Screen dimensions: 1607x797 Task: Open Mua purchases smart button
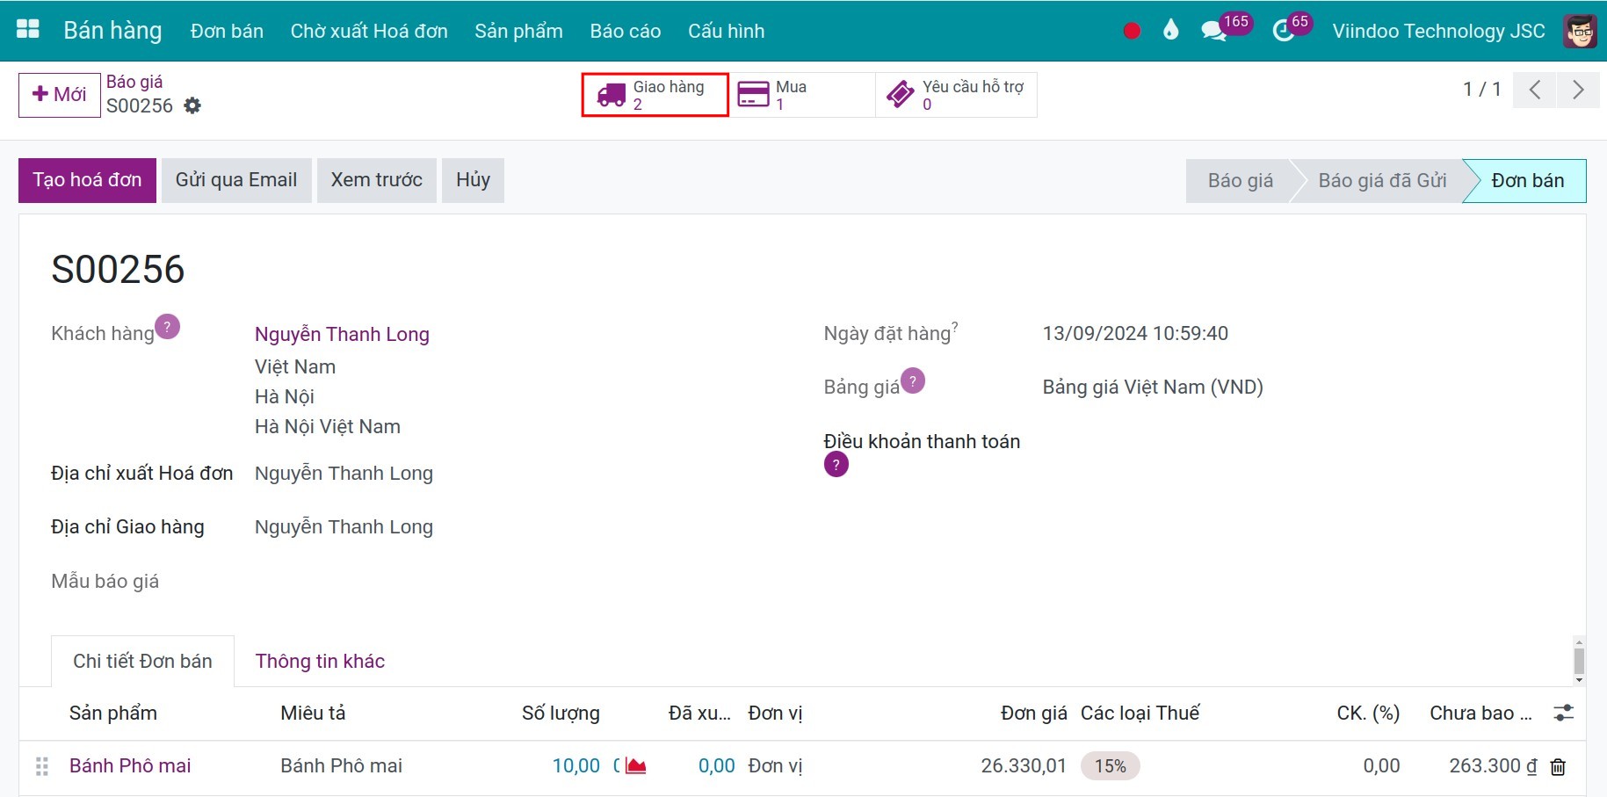coord(802,95)
